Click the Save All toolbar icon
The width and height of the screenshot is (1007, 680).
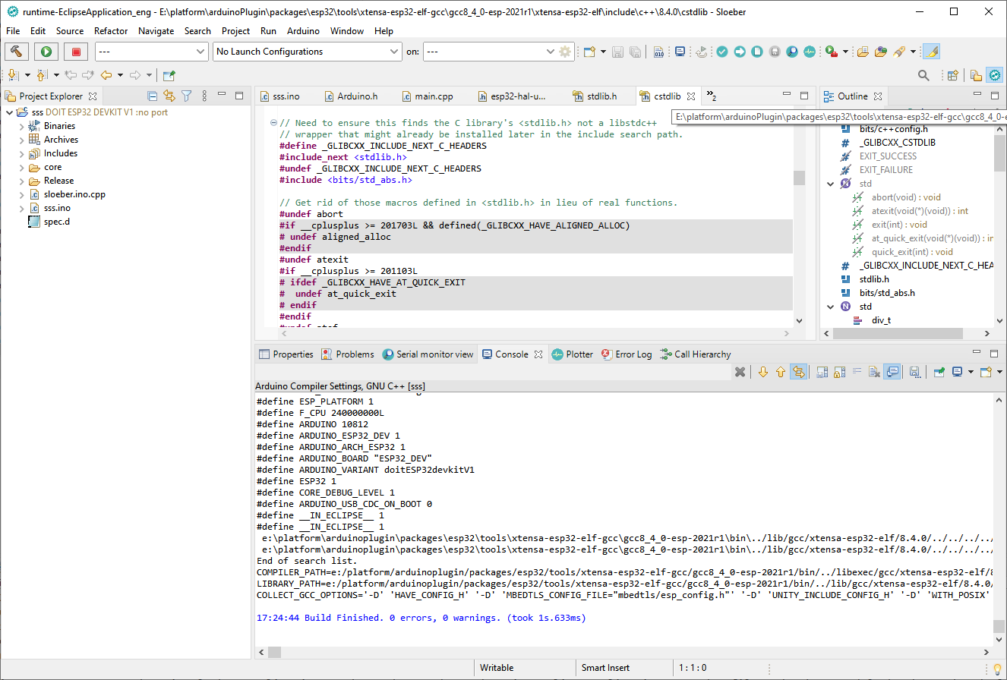tap(633, 51)
